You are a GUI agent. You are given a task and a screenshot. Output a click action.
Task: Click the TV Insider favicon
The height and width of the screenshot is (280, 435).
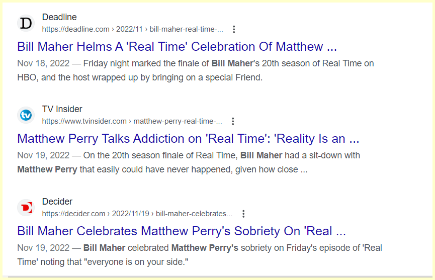click(x=25, y=115)
